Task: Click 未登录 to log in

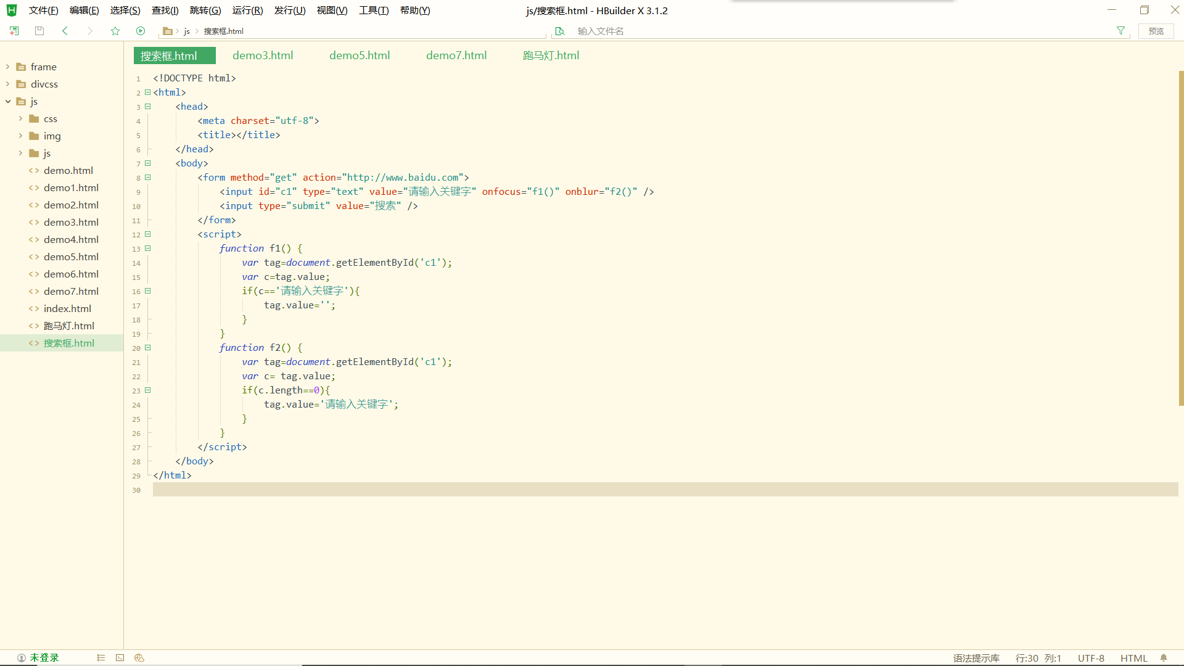Action: (44, 658)
